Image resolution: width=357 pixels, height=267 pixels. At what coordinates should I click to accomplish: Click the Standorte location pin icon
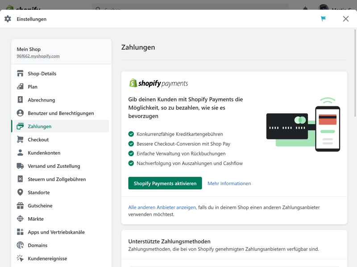(x=20, y=192)
